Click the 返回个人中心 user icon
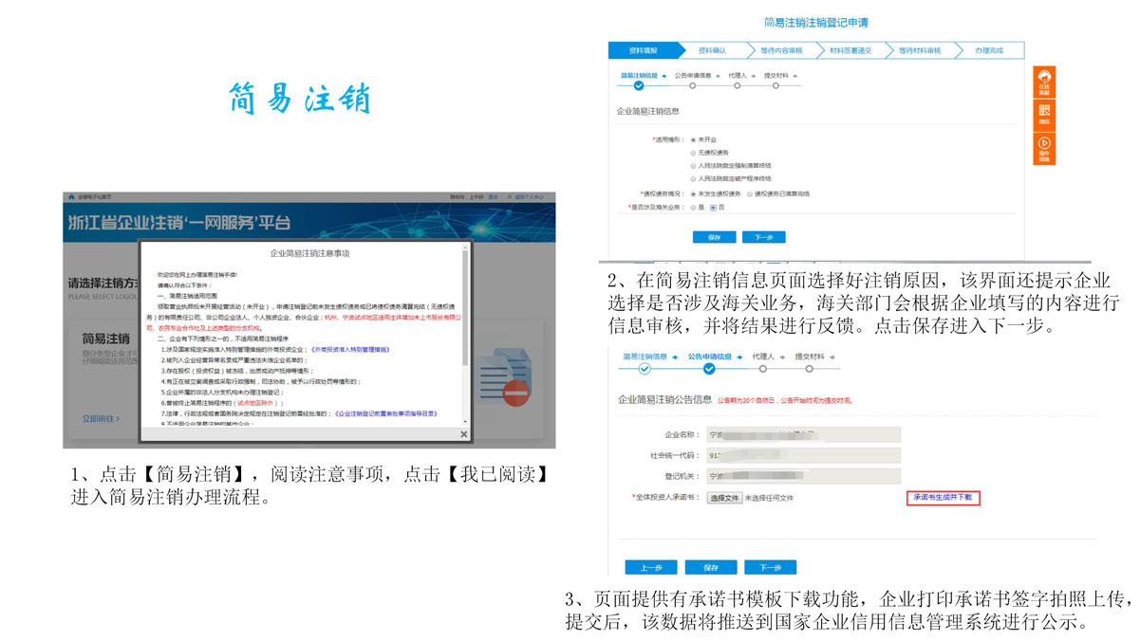 pos(510,197)
